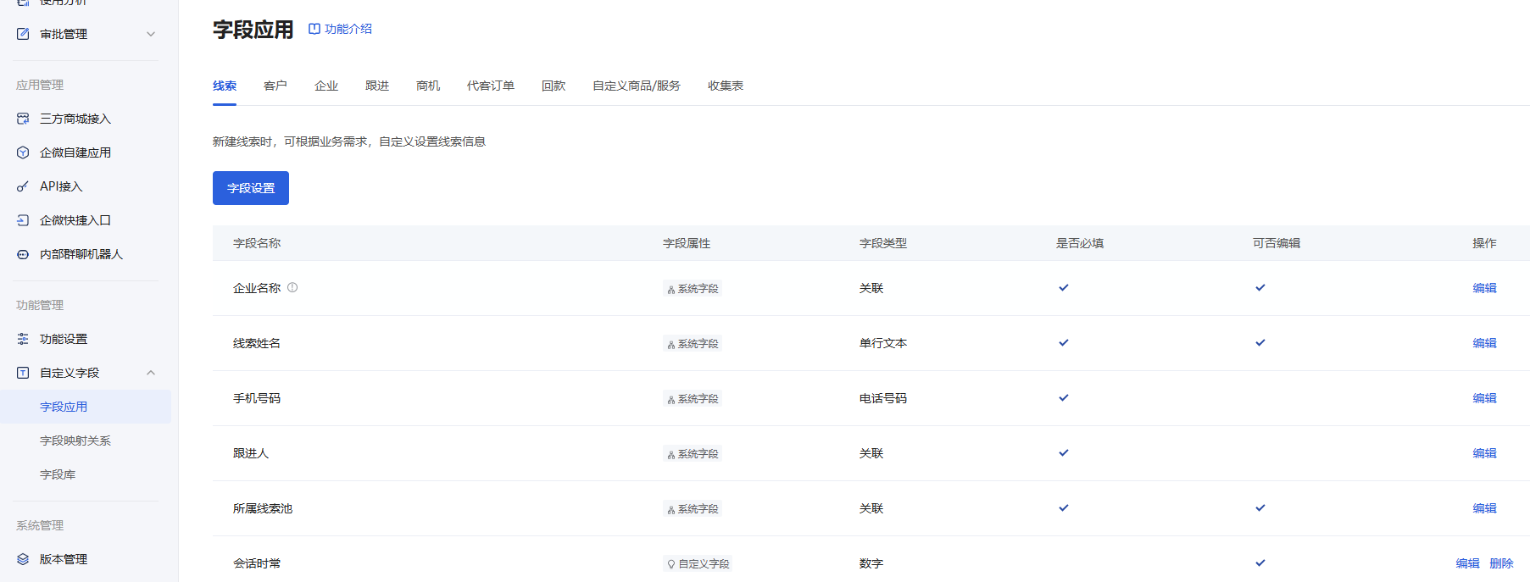The height and width of the screenshot is (582, 1530).
Task: Click 系统字段 tag in 手机号码 row
Action: [x=693, y=399]
